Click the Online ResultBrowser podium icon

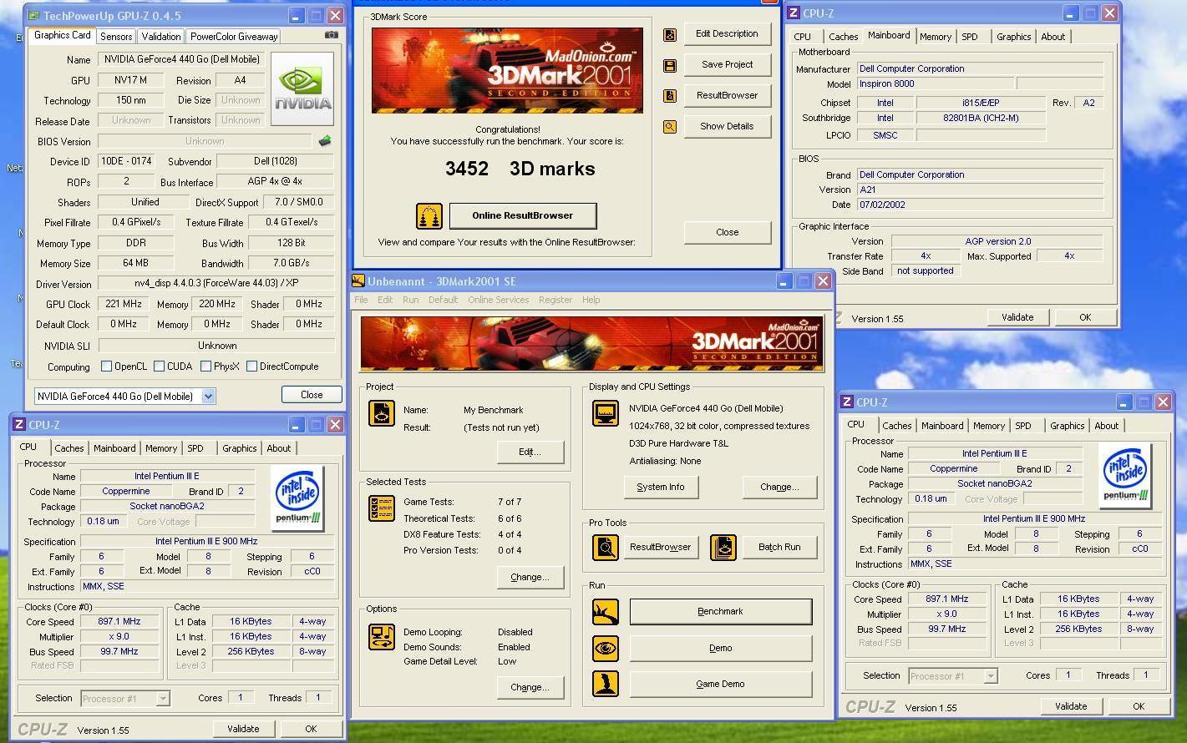click(429, 216)
